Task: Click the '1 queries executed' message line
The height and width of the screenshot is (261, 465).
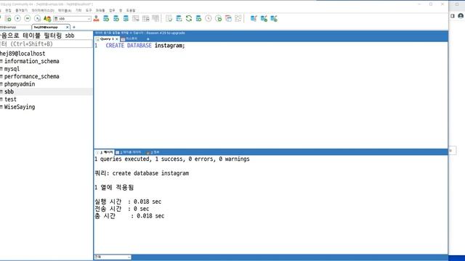Action: (172, 159)
